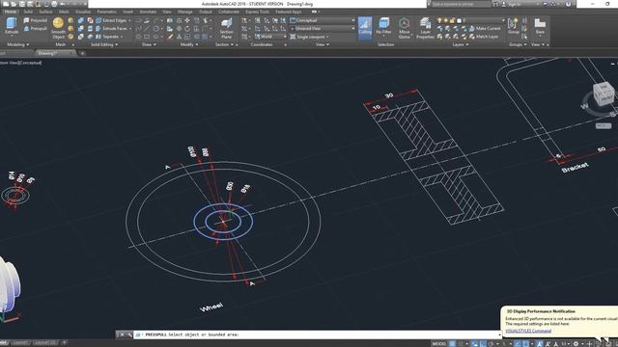Viewport: 618px width, 347px height.
Task: Expand the Draw panel
Action: click(149, 44)
